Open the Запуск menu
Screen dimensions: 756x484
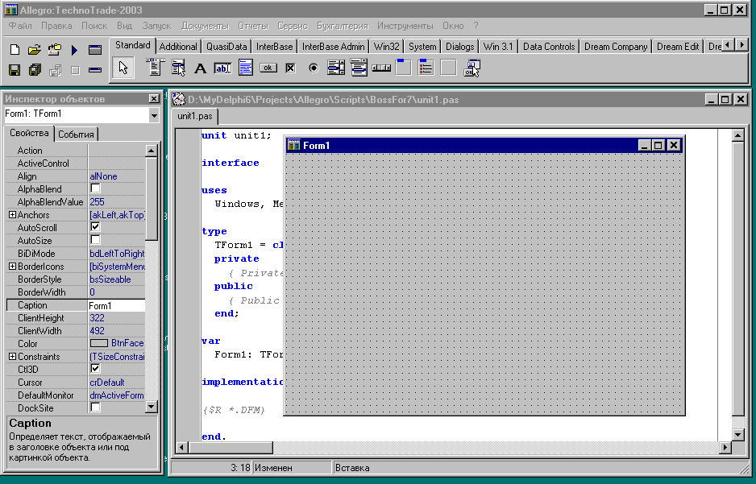click(x=156, y=26)
